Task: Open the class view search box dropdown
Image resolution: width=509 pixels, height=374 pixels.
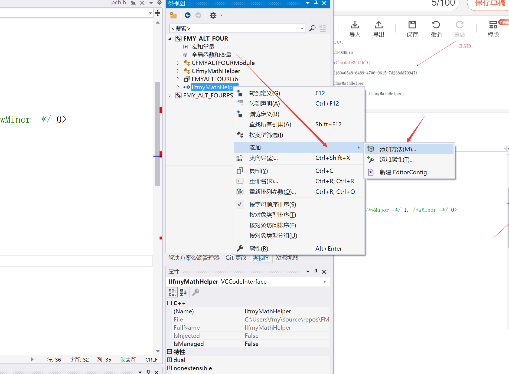Action: click(302, 28)
